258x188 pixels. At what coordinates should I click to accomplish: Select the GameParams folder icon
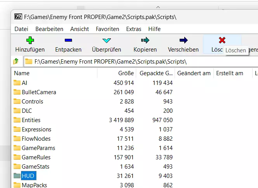pos(17,148)
